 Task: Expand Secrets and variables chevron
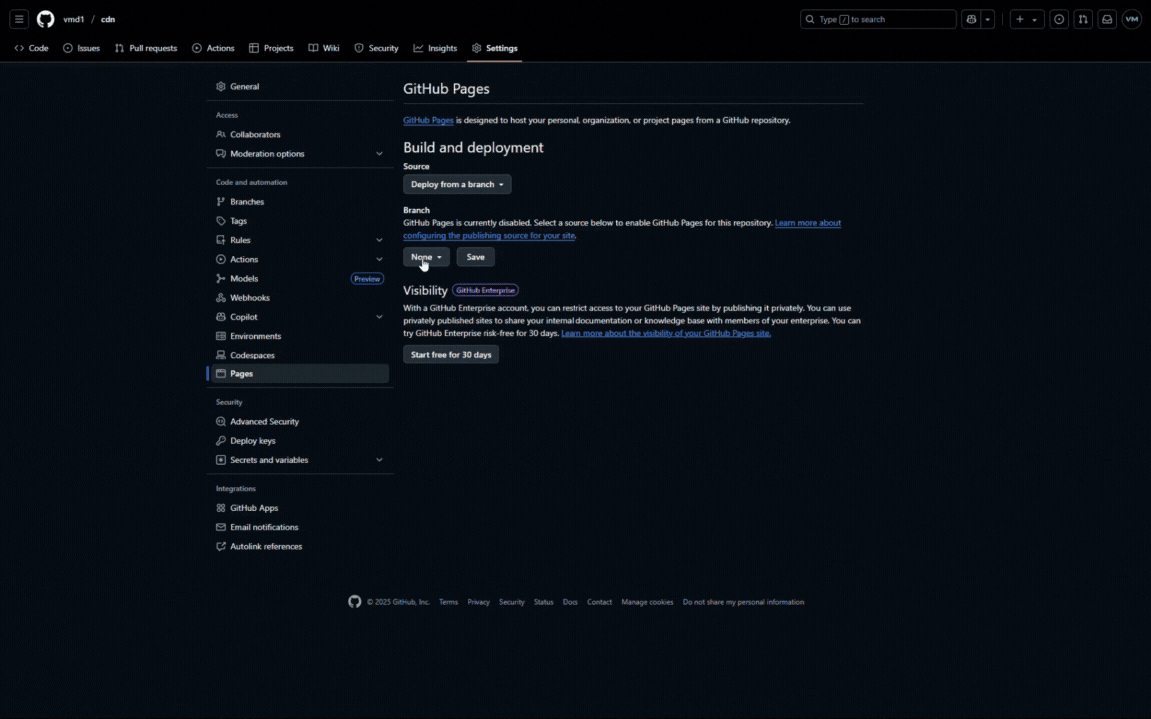tap(379, 460)
